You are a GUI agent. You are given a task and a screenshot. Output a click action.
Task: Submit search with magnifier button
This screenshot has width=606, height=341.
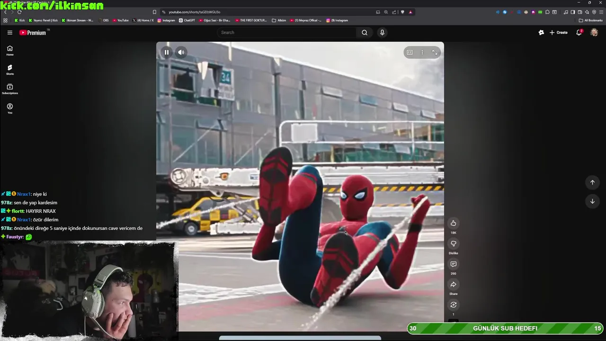pos(365,33)
